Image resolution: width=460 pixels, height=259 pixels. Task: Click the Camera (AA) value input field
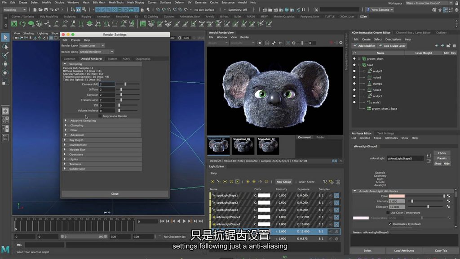pos(107,84)
